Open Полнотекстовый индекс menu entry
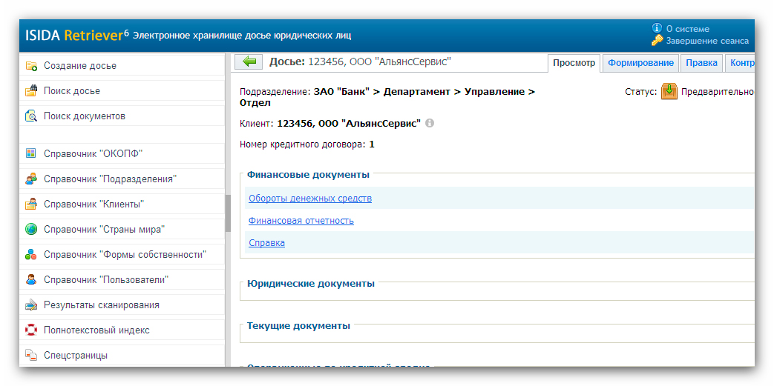 122,330
